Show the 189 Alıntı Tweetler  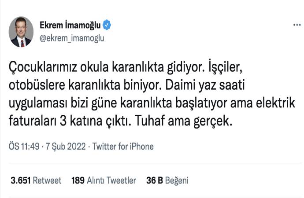(x=104, y=180)
